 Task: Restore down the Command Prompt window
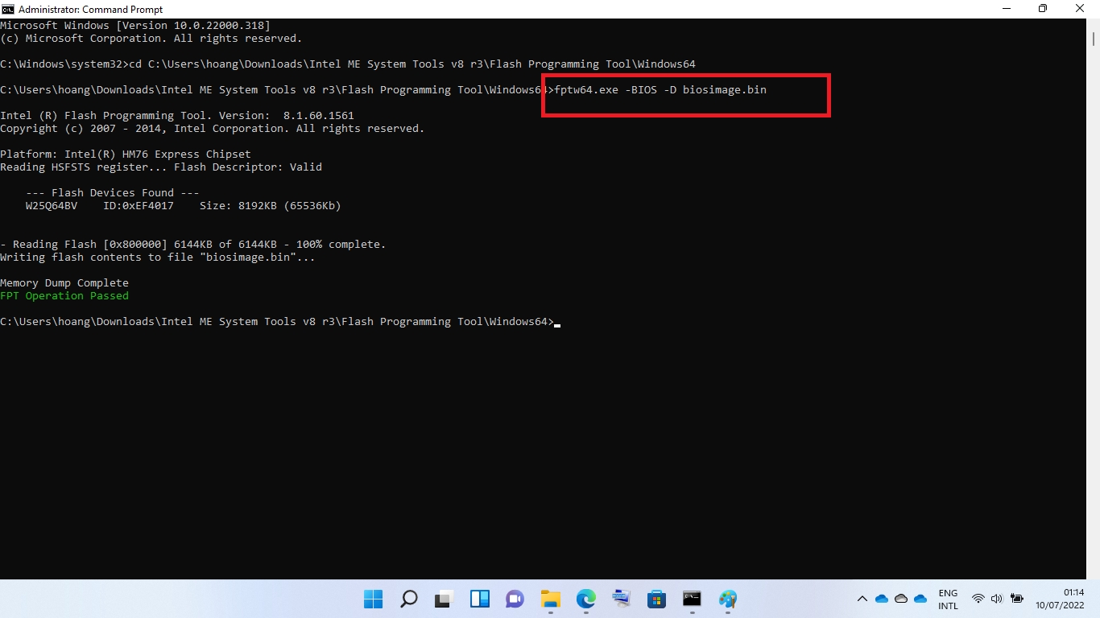[x=1042, y=9]
